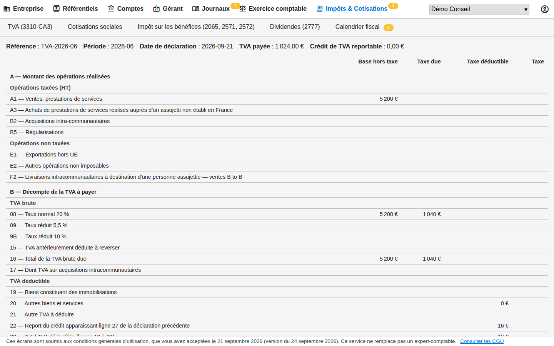Click the Base hors taxe column header
This screenshot has width=554, height=346.
click(378, 62)
